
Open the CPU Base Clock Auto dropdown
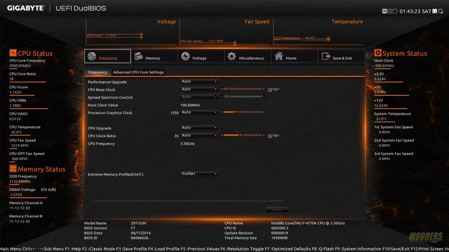200,89
